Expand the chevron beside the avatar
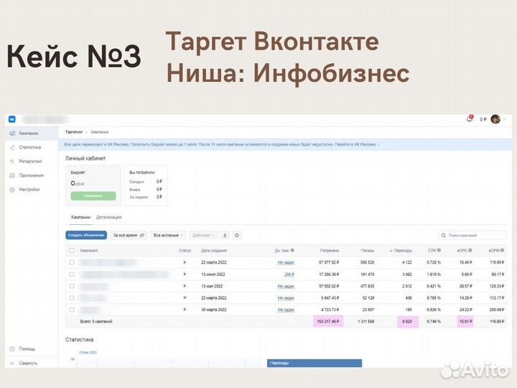The image size is (517, 388). click(505, 119)
